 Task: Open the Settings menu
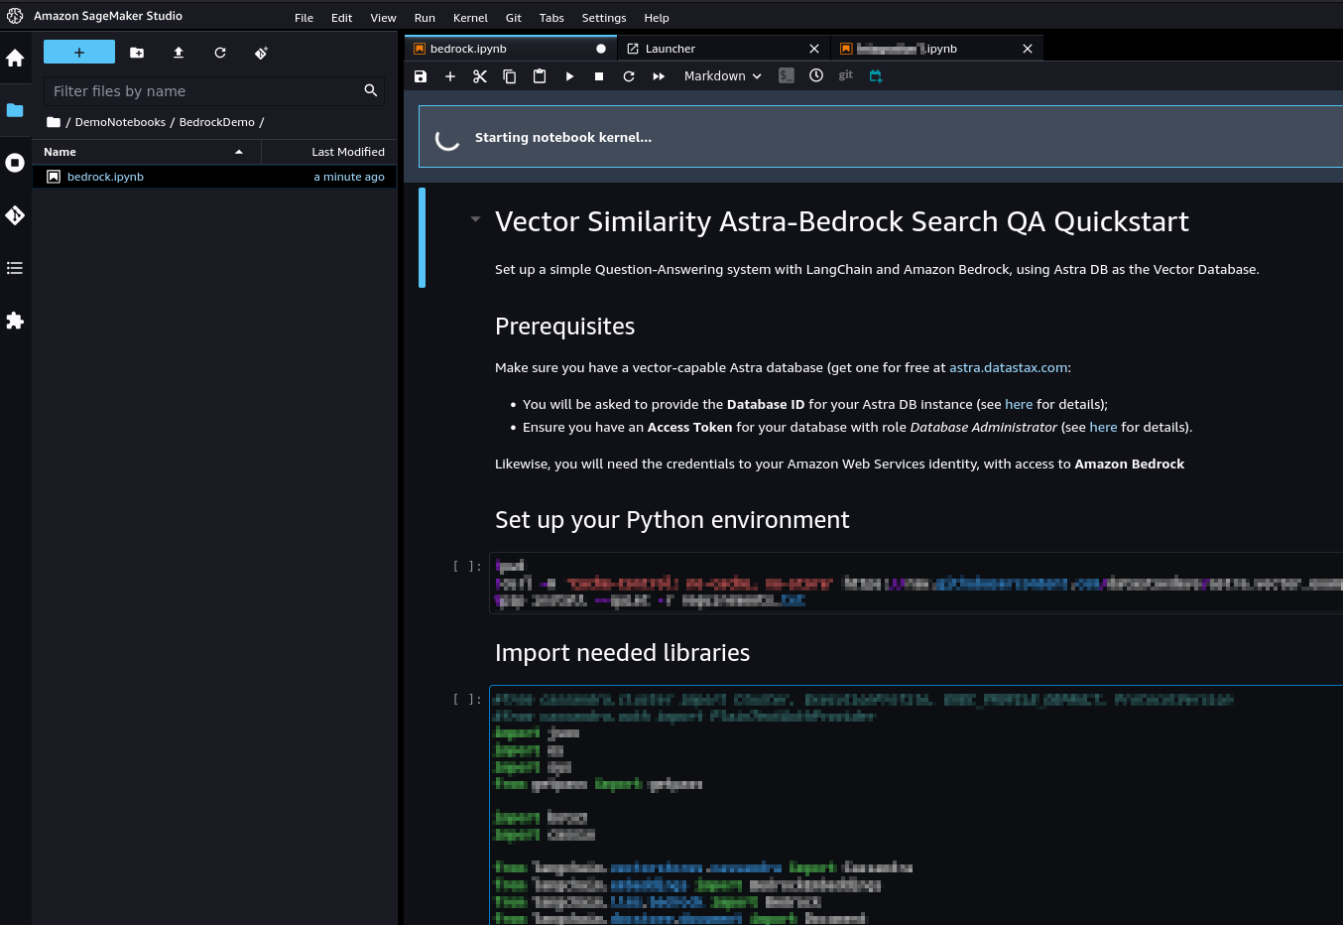pos(604,18)
